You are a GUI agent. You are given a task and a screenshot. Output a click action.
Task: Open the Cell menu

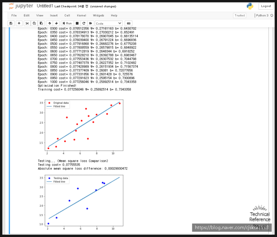67,16
